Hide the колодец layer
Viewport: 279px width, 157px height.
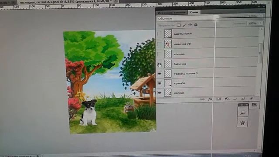[x=160, y=93]
